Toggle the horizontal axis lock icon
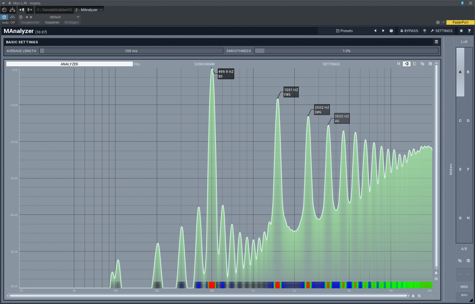Viewport: 475px width, 304px height. click(413, 296)
